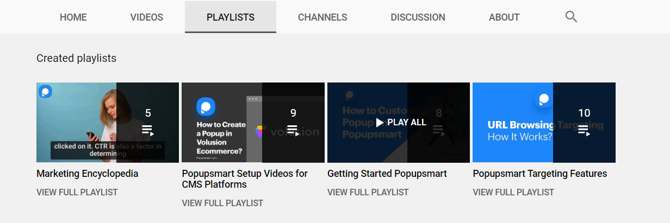Viewport: 670px width, 223px height.
Task: Open the Popupsmart Targeting Features playlist title
Action: pyautogui.click(x=539, y=174)
